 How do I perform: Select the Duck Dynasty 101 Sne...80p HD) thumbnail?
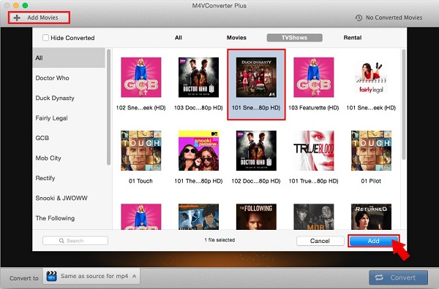(256, 77)
